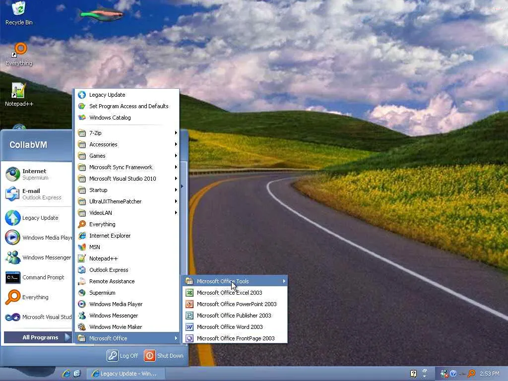Open Internet Supermium pinned item
508x381 pixels.
[x=37, y=174]
